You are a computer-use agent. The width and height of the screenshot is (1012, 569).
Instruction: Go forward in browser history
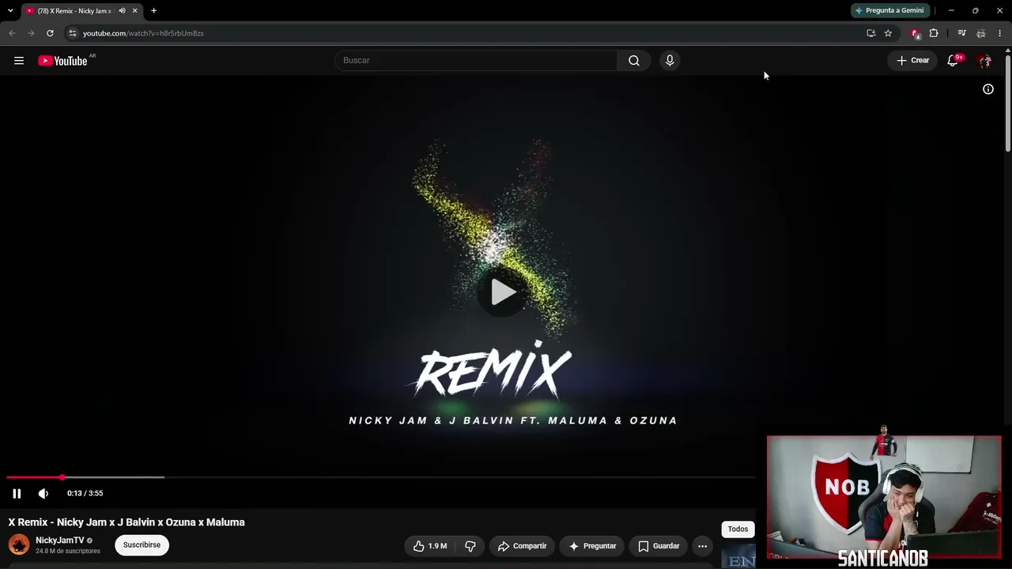pos(31,33)
